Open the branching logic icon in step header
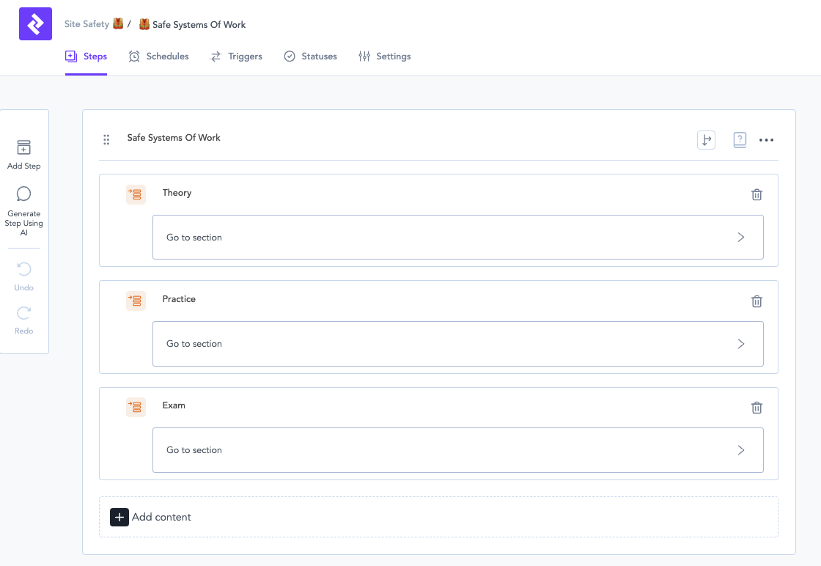 (706, 140)
